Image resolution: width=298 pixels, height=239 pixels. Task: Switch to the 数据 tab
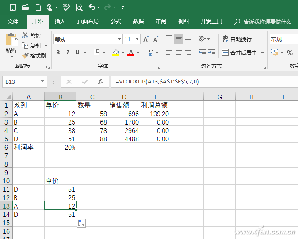pyautogui.click(x=138, y=22)
